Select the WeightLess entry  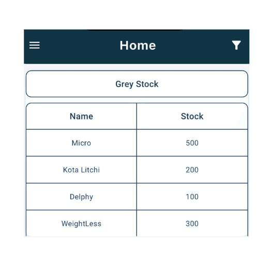click(81, 223)
